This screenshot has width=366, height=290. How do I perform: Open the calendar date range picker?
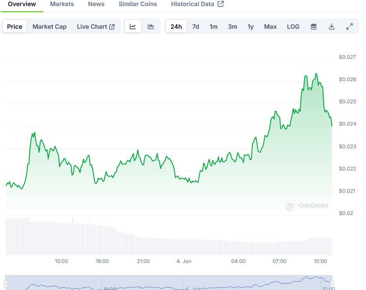[x=314, y=27]
